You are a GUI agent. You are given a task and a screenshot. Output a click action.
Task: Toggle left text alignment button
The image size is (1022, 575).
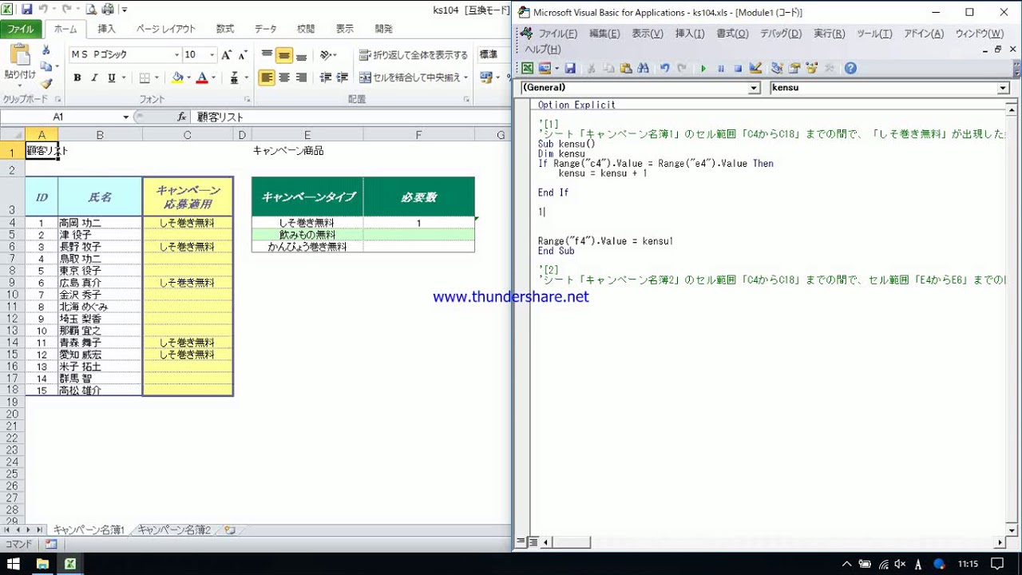[267, 77]
